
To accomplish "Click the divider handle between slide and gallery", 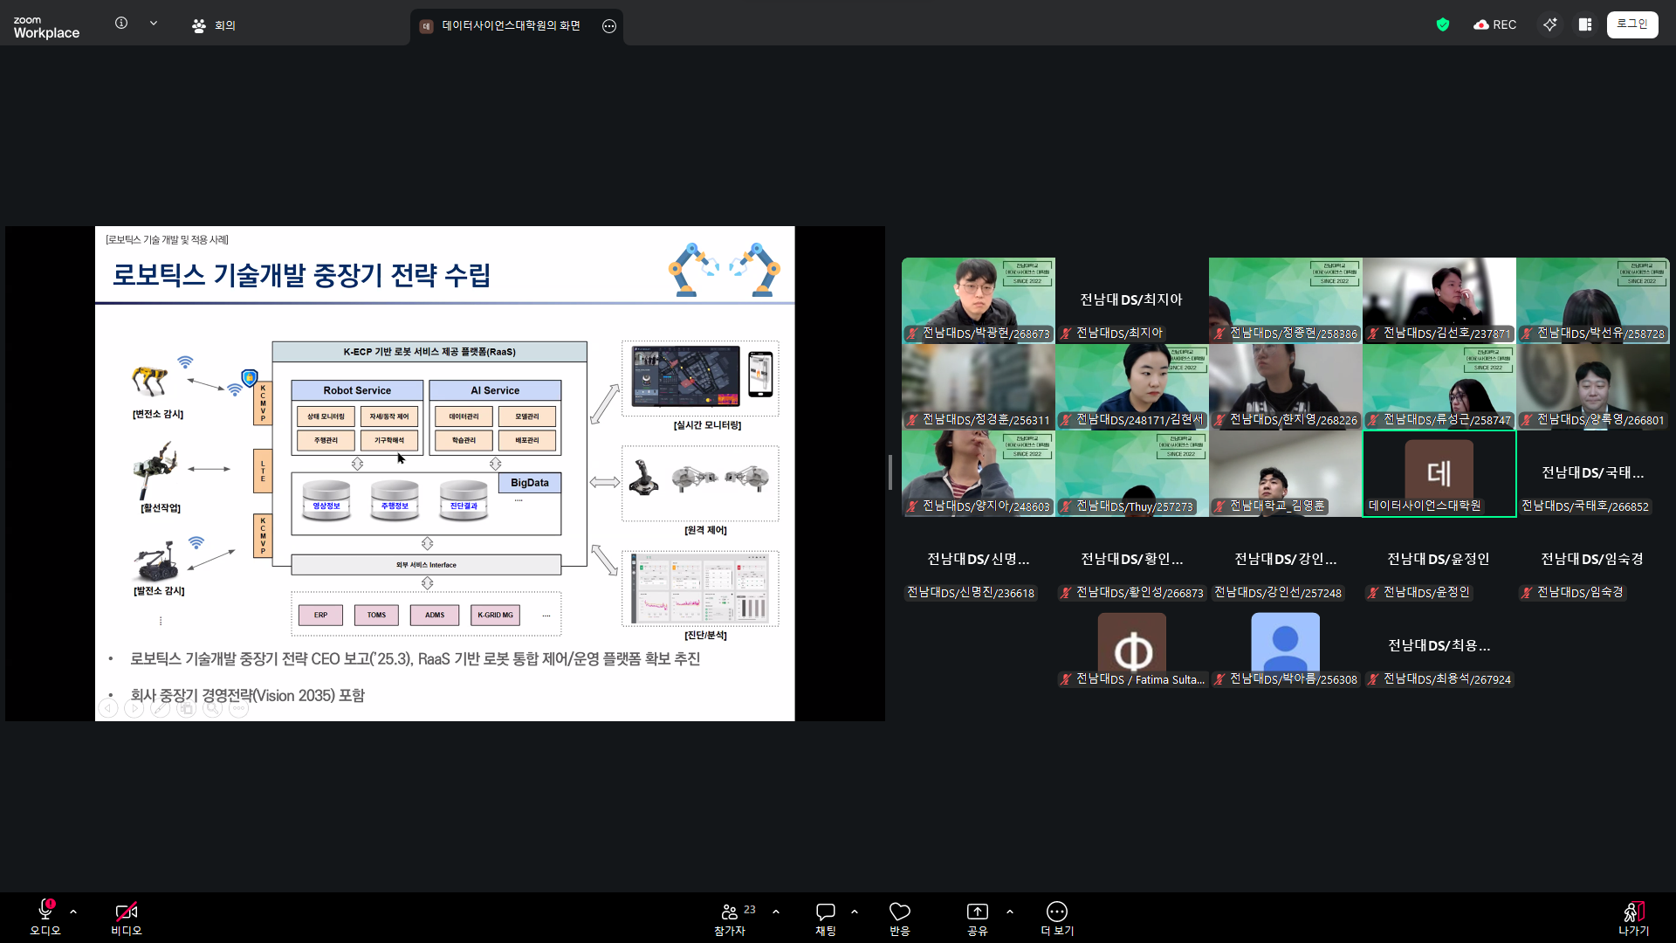I will (890, 472).
